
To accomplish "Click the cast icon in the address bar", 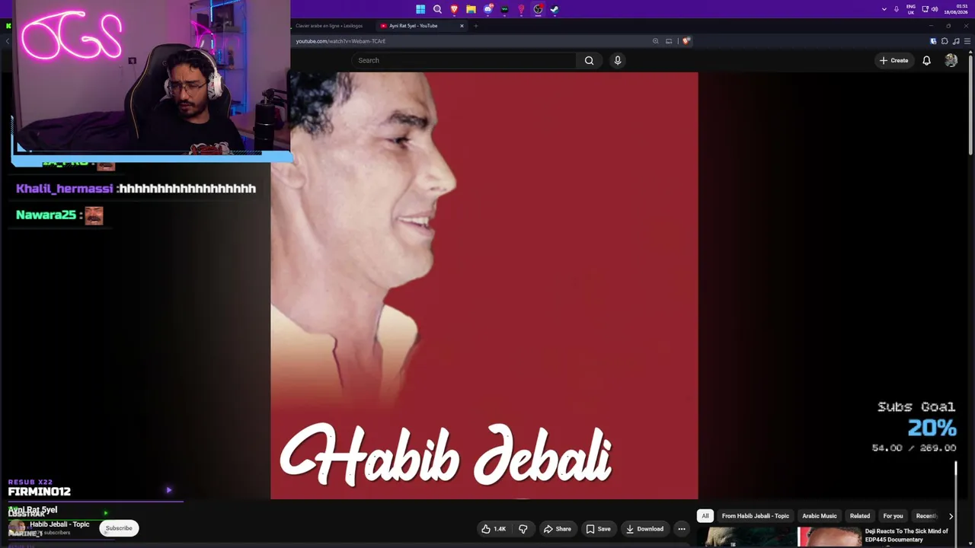I will (x=669, y=41).
